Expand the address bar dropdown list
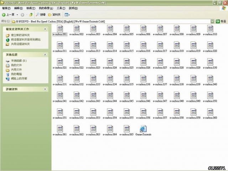 click(212, 21)
